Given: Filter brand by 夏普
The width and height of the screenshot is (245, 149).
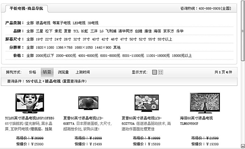Looking at the screenshot, I should click(67, 31).
